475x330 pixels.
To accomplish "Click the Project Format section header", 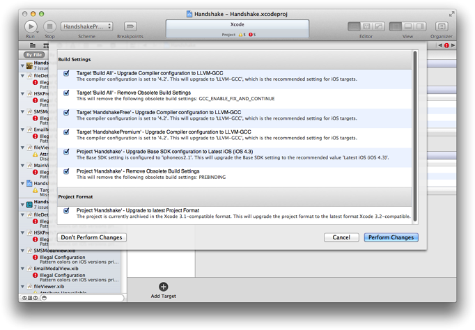I will tap(235, 197).
